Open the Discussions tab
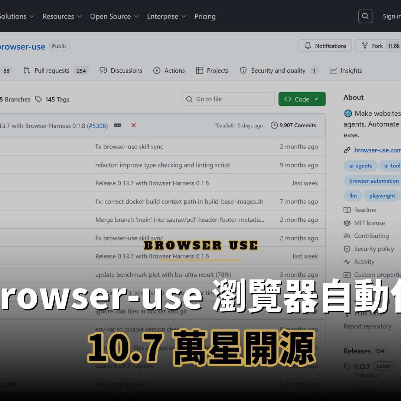 click(121, 71)
